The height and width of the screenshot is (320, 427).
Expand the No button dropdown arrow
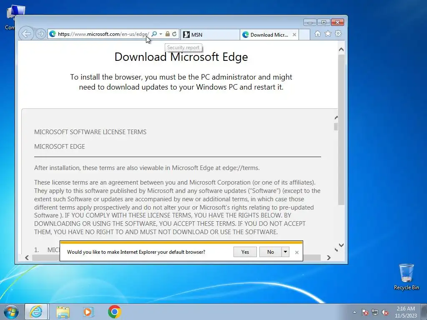[x=285, y=252]
